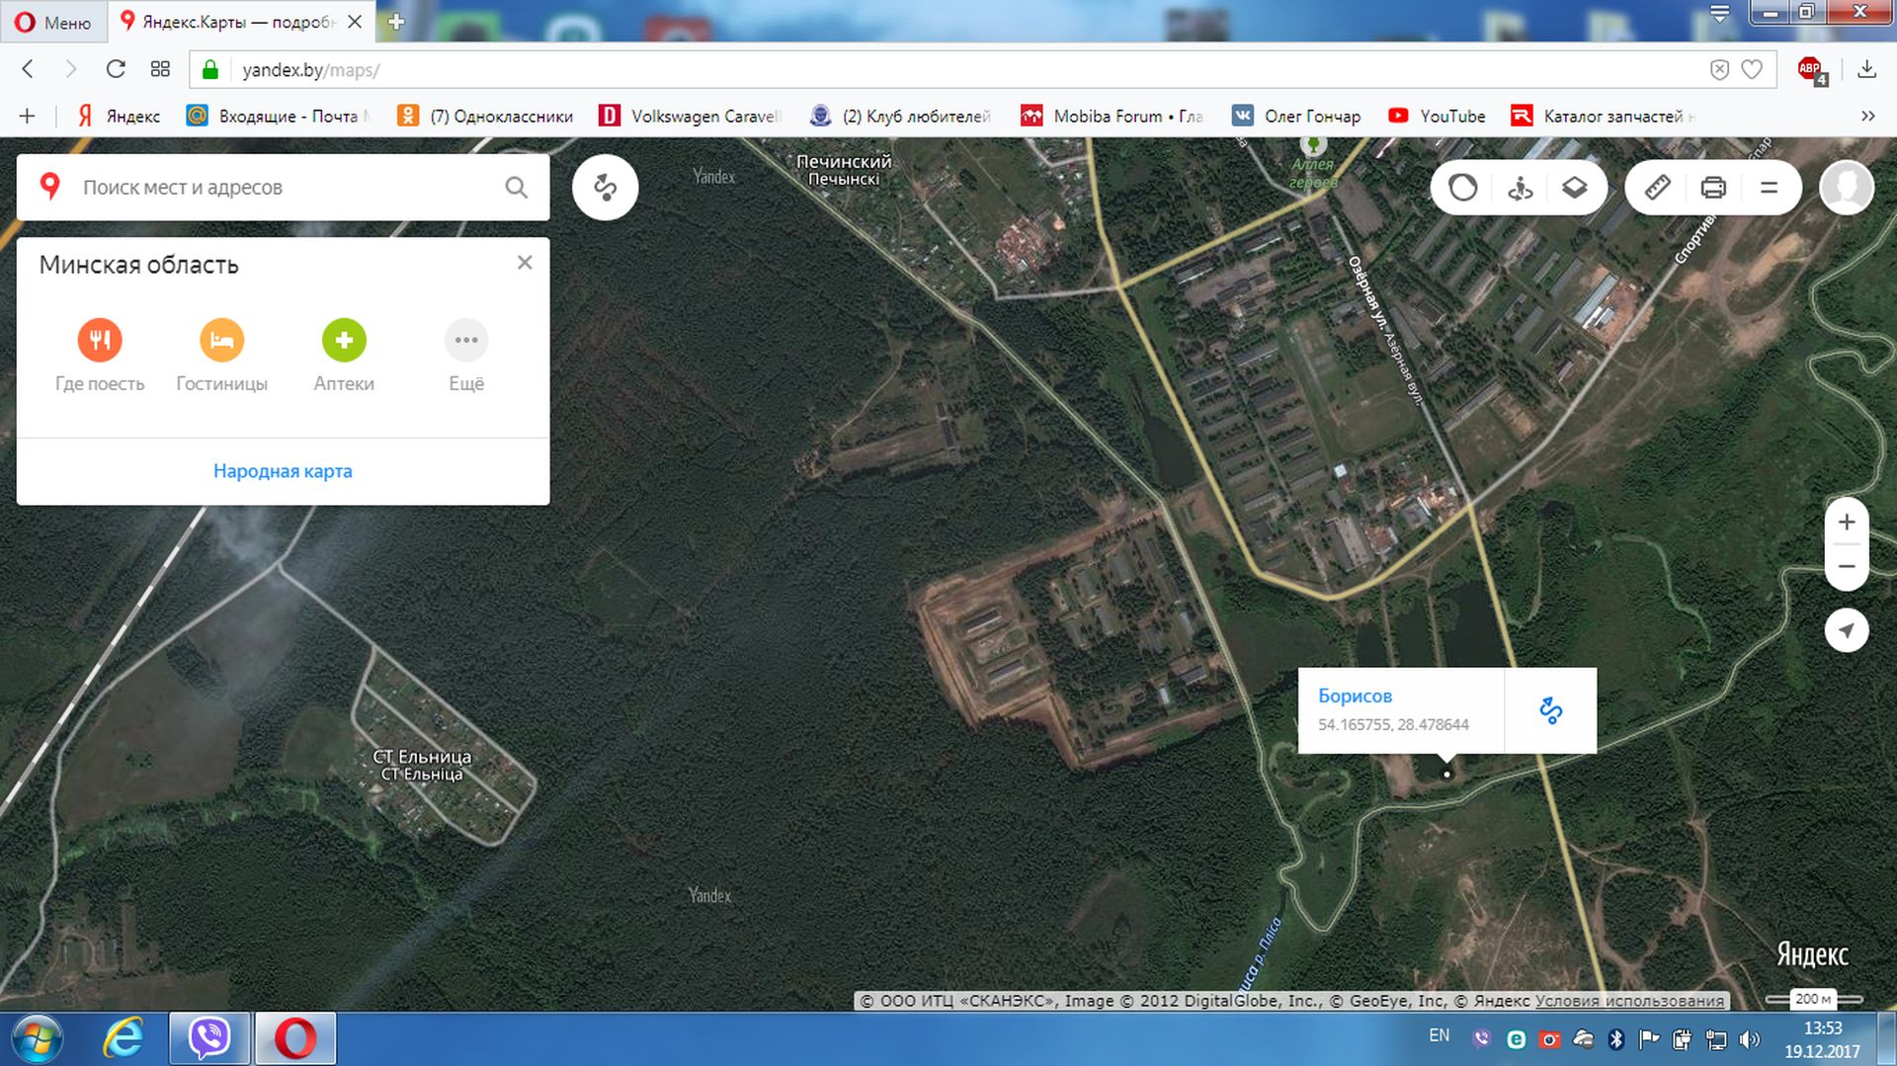Build route from Борисов popup icon

[x=1550, y=710]
